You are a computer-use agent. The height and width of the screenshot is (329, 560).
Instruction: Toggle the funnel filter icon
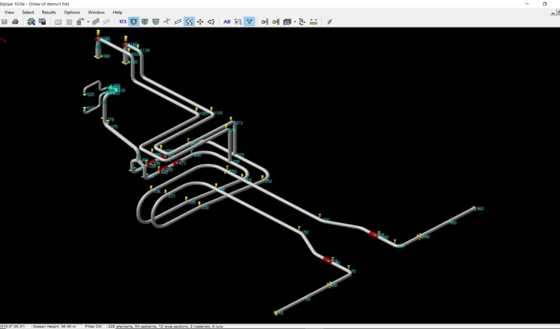click(x=249, y=21)
